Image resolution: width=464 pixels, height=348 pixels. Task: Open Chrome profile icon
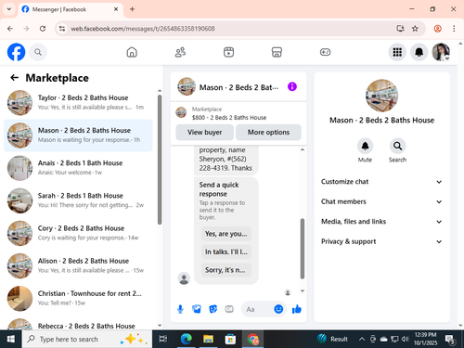click(x=437, y=29)
